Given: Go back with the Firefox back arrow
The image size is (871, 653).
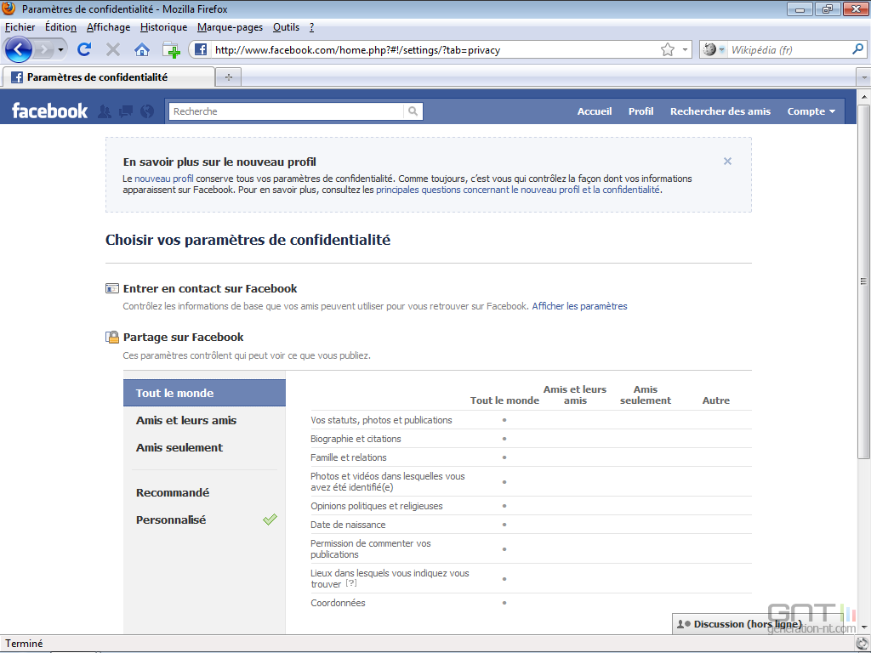Looking at the screenshot, I should point(19,50).
